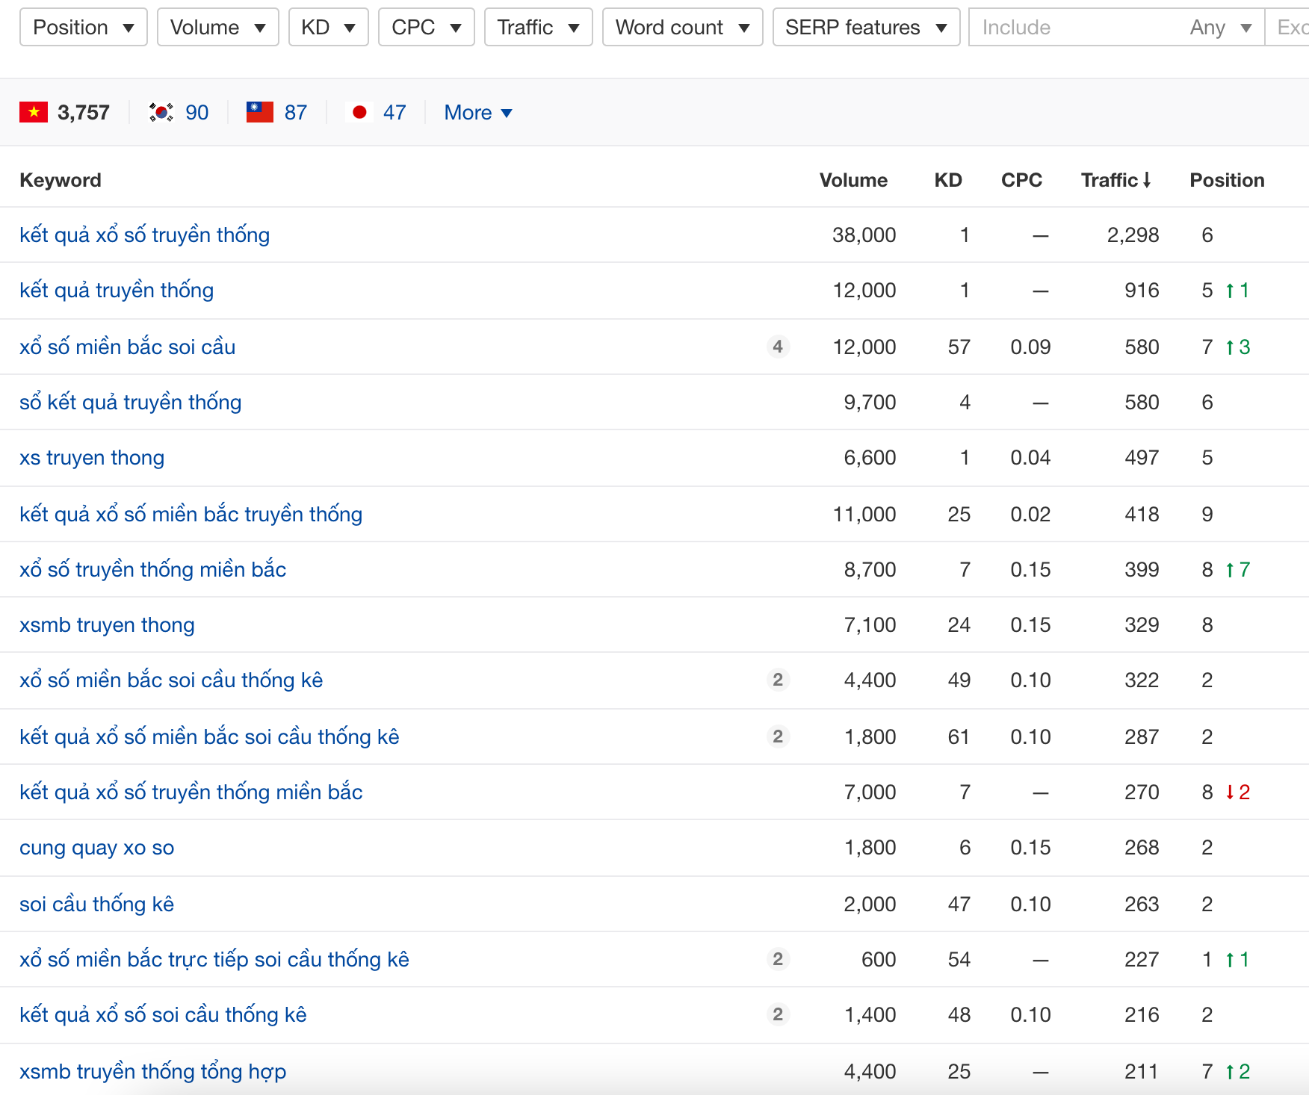Click KD value 47
The width and height of the screenshot is (1309, 1095).
959,904
